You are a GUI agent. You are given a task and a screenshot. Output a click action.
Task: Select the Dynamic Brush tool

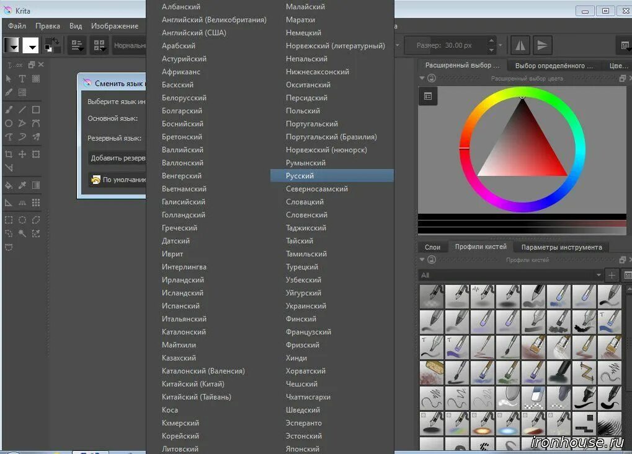[36, 137]
